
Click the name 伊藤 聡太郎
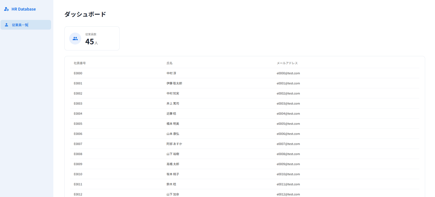point(174,83)
